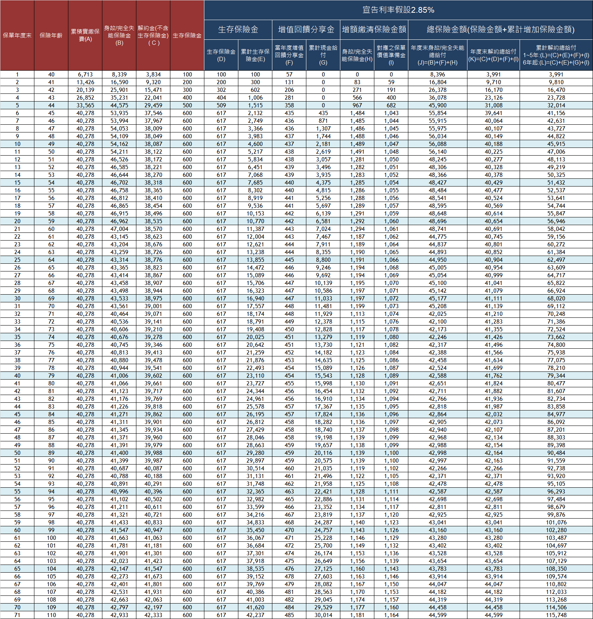Click the 保險年齡 column header
593x619 pixels.
point(51,36)
